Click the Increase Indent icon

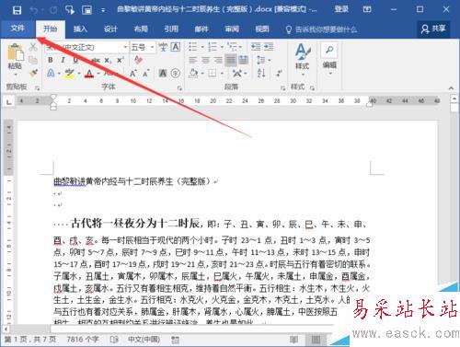pos(269,47)
